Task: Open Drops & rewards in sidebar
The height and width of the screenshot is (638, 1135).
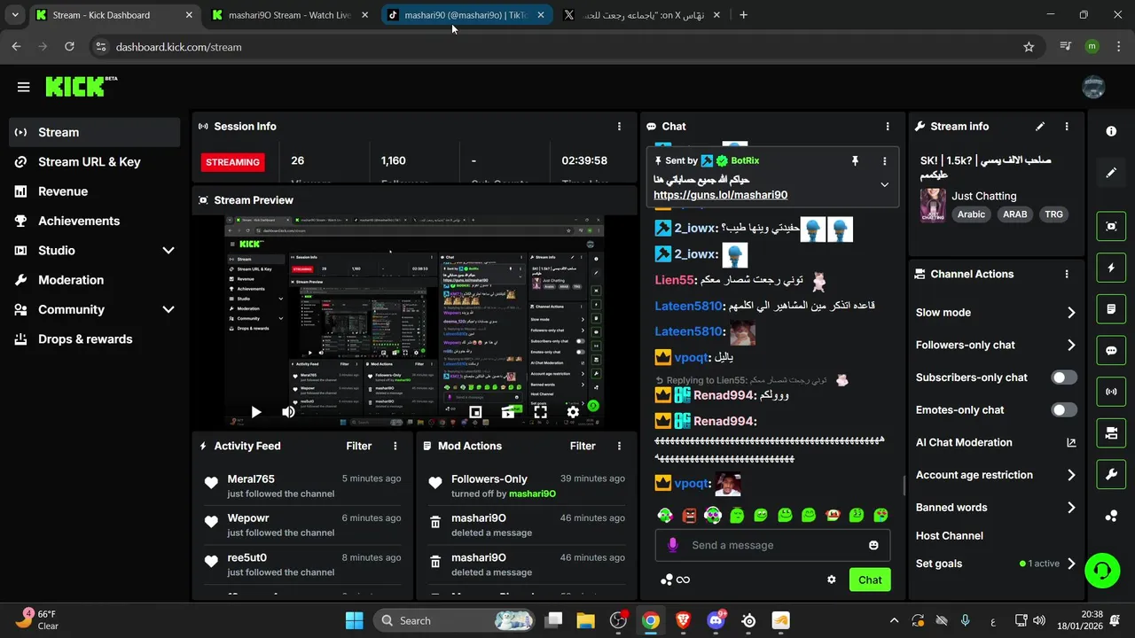Action: 95,338
